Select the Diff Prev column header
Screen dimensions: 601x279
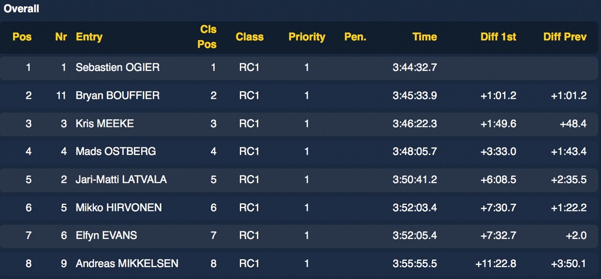coord(565,37)
